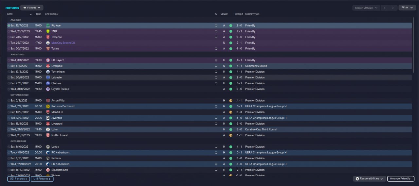The image size is (419, 186).
Task: Click the green win indicator for Chelsea match
Action: (230, 83)
